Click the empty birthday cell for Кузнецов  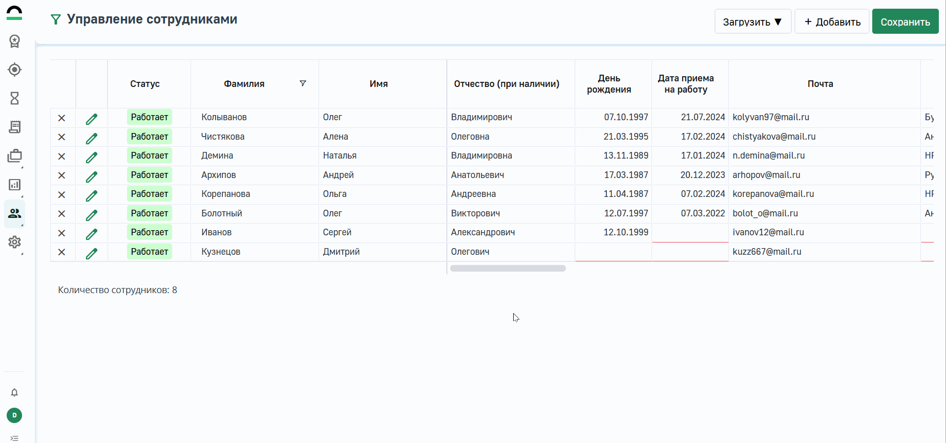coord(613,252)
